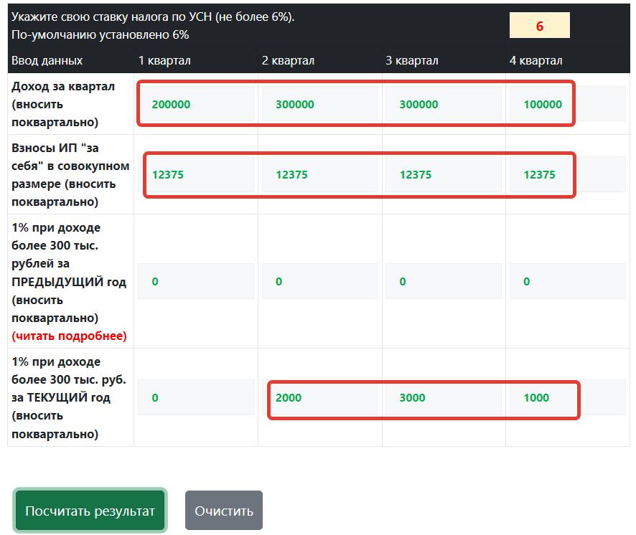Select quarter 3 income field with 300000

(444, 104)
